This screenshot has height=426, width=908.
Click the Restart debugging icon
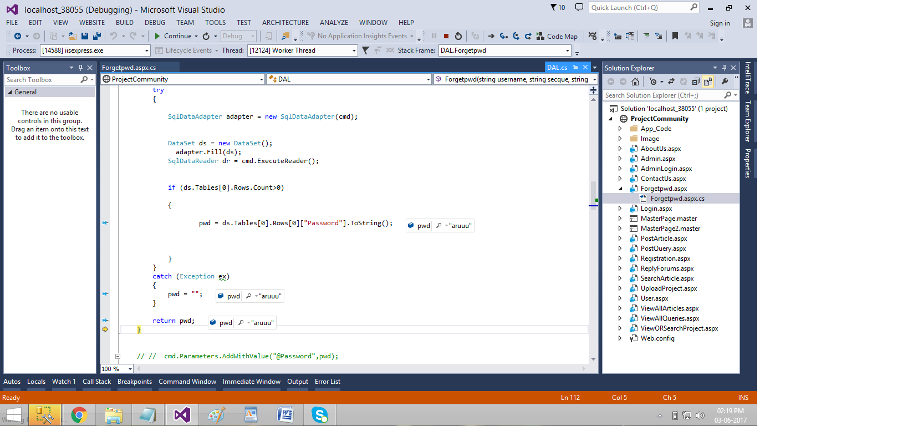(x=458, y=36)
